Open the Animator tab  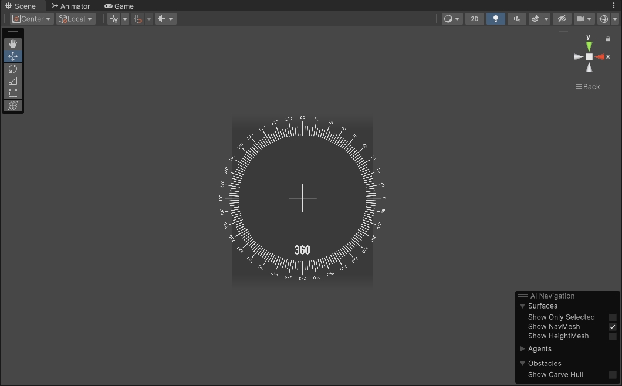click(70, 6)
